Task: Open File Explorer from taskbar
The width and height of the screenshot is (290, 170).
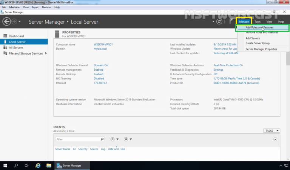Action: coord(49,165)
